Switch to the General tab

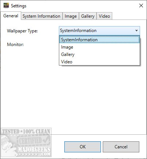point(11,16)
